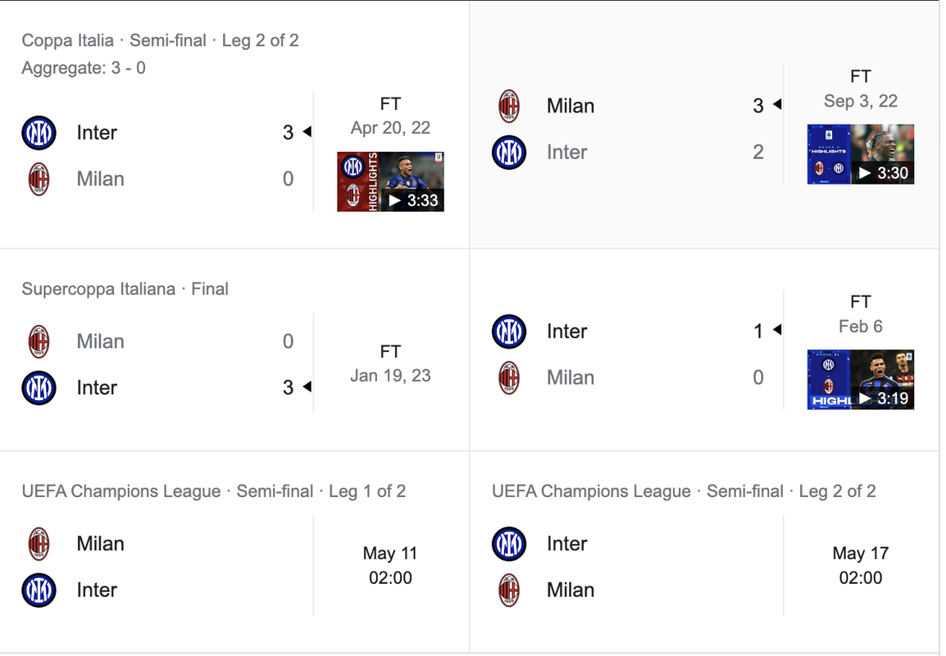Play the Apr 20 Inter-Milan highlights video
The image size is (946, 656).
click(x=390, y=182)
